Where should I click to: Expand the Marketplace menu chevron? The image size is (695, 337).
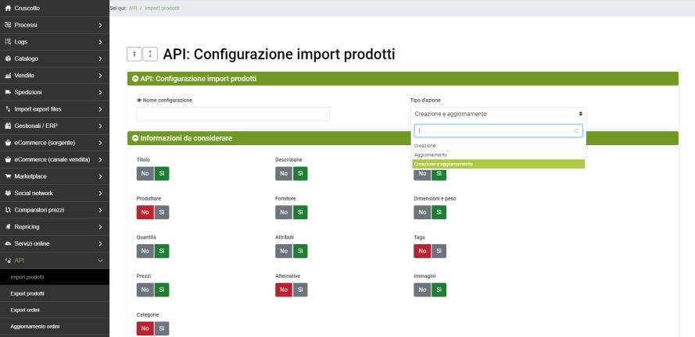click(x=101, y=176)
